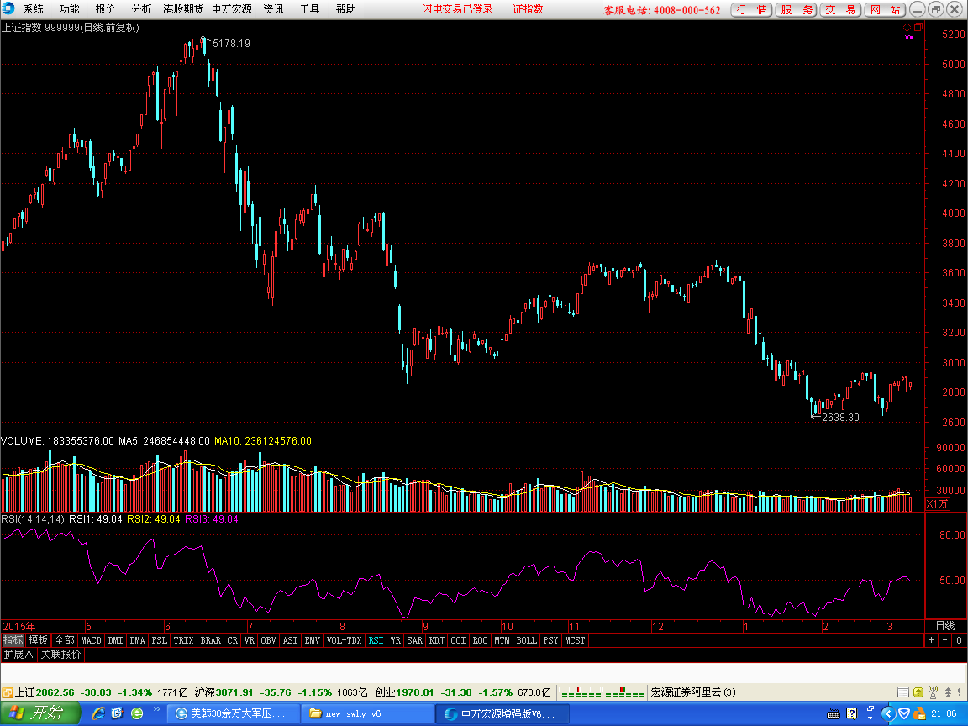Click the magenta marker icon under chart corner
This screenshot has width=968, height=726.
(908, 37)
